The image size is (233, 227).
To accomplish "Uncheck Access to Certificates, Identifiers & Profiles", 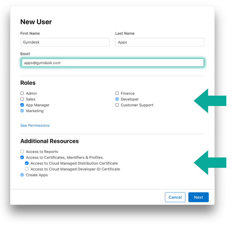I will (x=22, y=157).
